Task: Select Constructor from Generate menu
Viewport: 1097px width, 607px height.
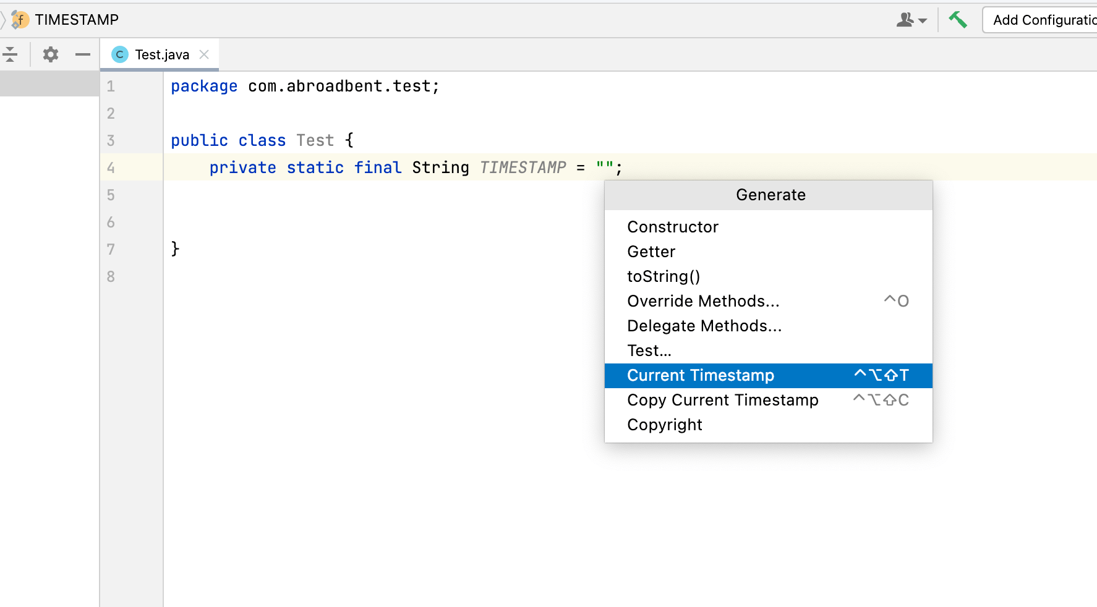Action: click(673, 227)
